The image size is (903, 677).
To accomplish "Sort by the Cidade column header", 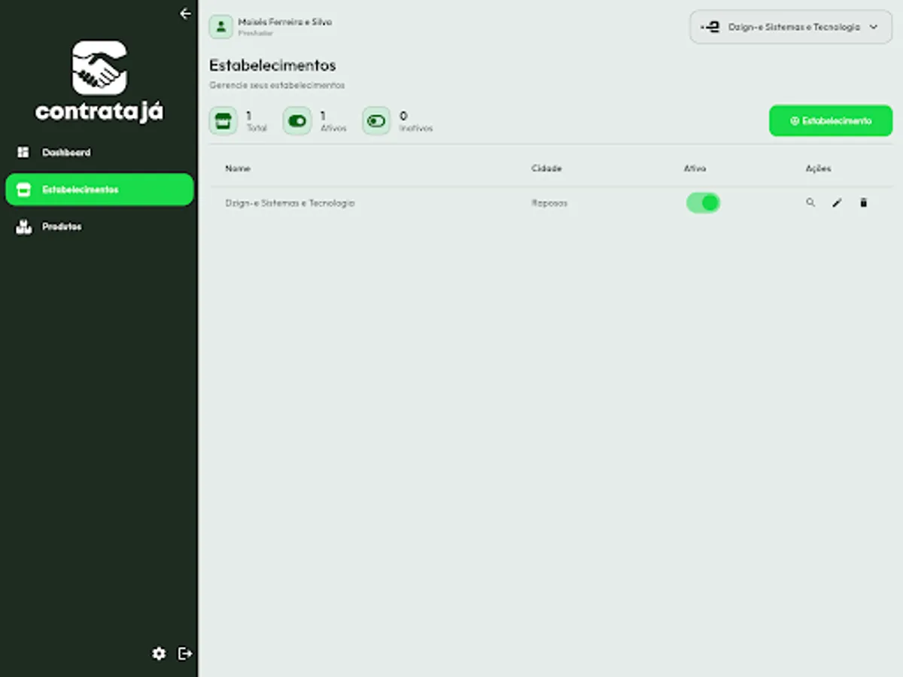I will pyautogui.click(x=546, y=168).
